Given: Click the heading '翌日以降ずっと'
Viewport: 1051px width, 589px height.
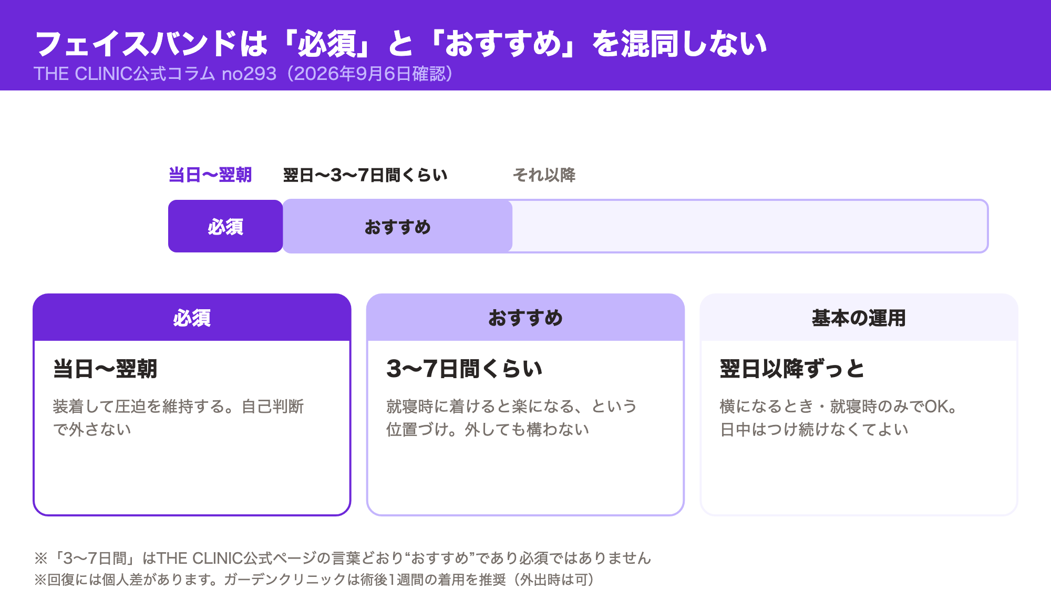Looking at the screenshot, I should coord(792,369).
